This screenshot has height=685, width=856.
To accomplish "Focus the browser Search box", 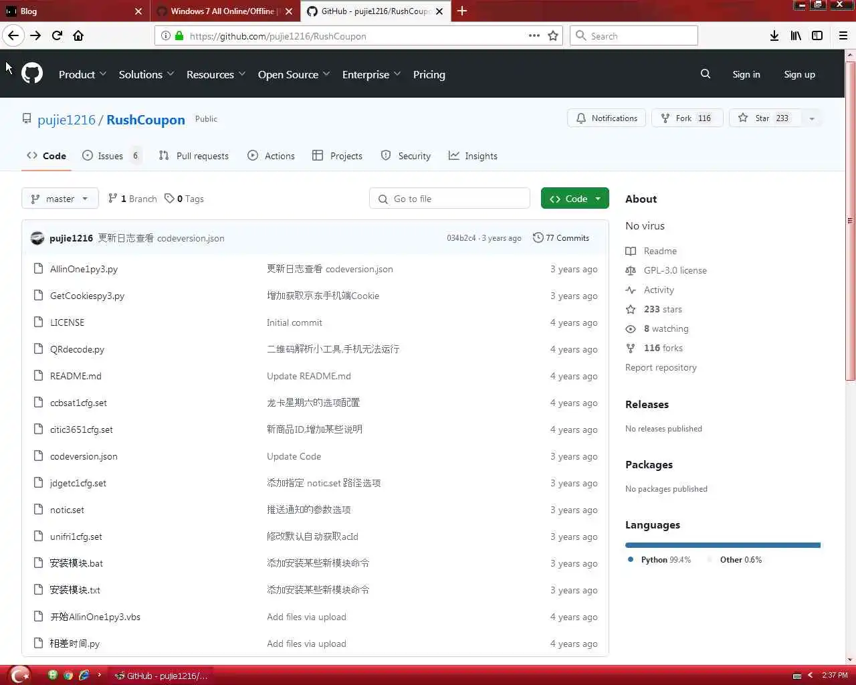I will pyautogui.click(x=633, y=35).
